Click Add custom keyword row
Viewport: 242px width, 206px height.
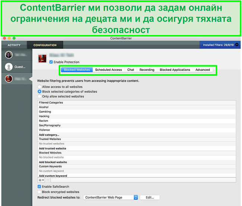pyautogui.click(x=137, y=175)
